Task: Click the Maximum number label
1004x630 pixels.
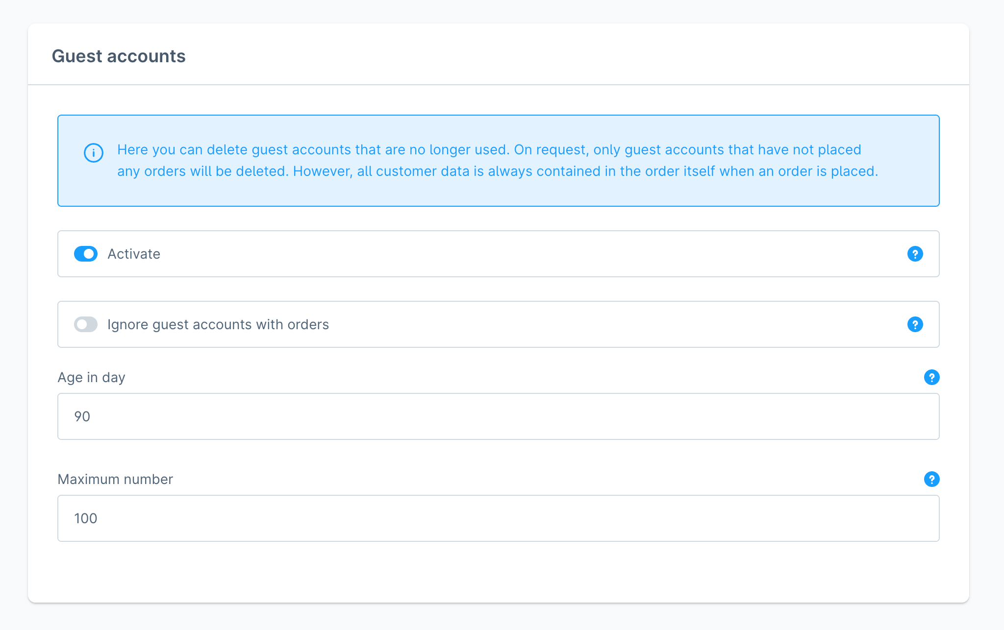Action: click(115, 479)
